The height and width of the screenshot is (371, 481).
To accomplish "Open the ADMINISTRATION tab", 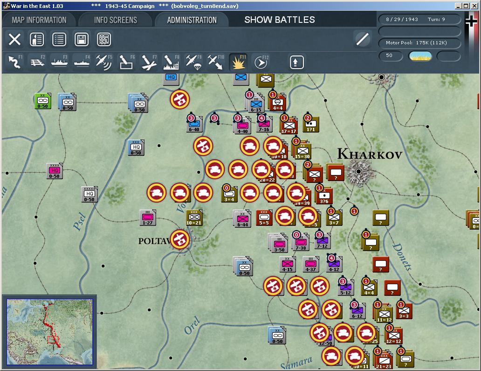I will coord(192,20).
